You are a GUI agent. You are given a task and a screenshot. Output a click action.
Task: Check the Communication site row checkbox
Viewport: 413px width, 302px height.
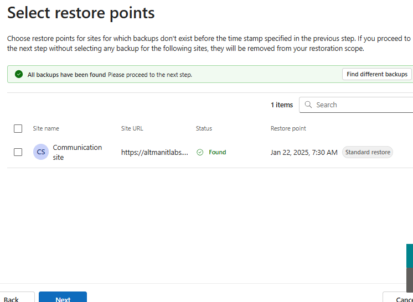[18, 152]
